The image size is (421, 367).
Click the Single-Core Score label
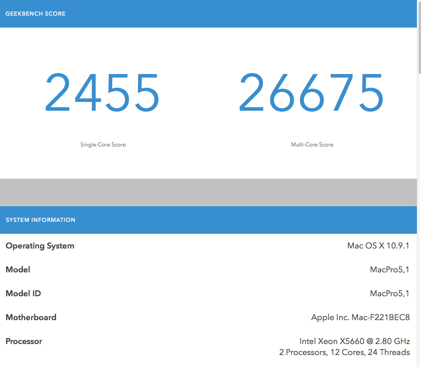click(103, 145)
